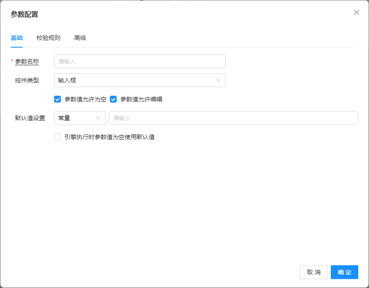Focus the 默认值设置 value input box
Screen dimensions: 369x288
[x=233, y=118]
